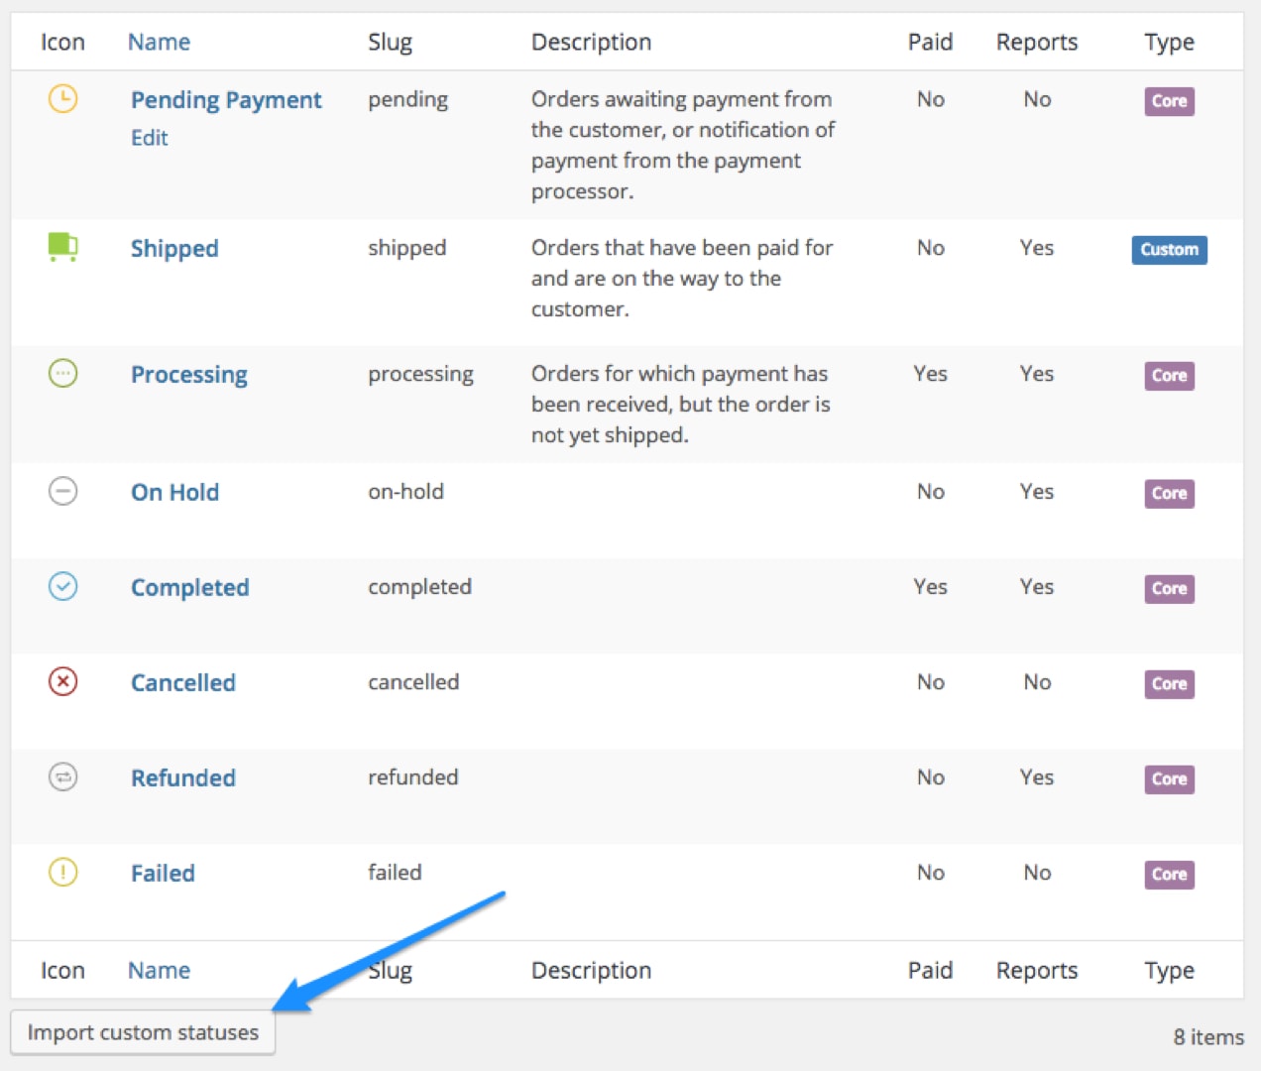
Task: Click the Failed exclamation icon
Action: coord(62,872)
